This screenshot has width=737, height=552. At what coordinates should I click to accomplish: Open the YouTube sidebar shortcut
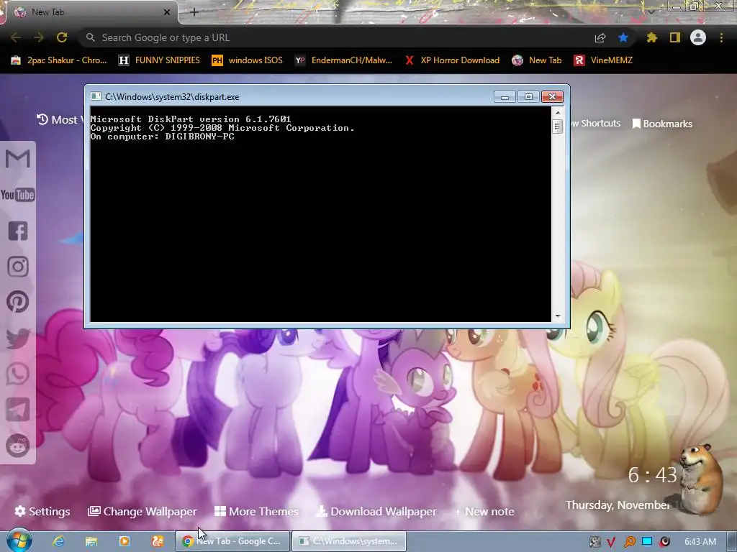pyautogui.click(x=18, y=195)
